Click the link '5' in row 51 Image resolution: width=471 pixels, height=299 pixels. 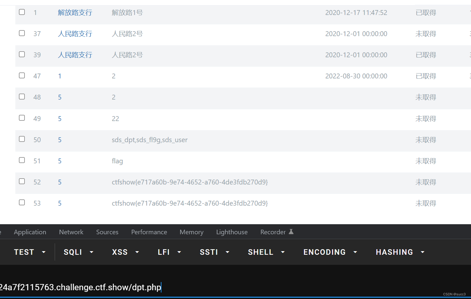click(60, 161)
